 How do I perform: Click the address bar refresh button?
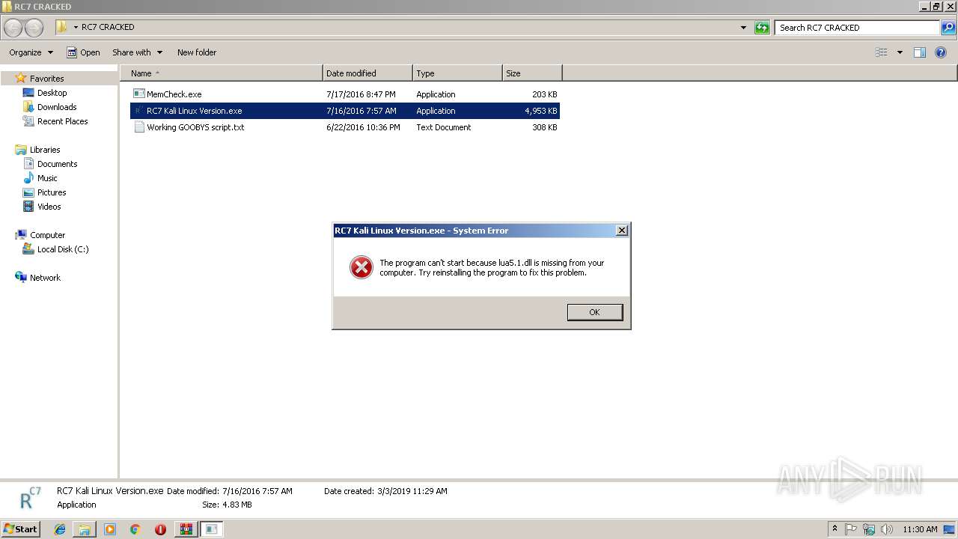(x=762, y=28)
